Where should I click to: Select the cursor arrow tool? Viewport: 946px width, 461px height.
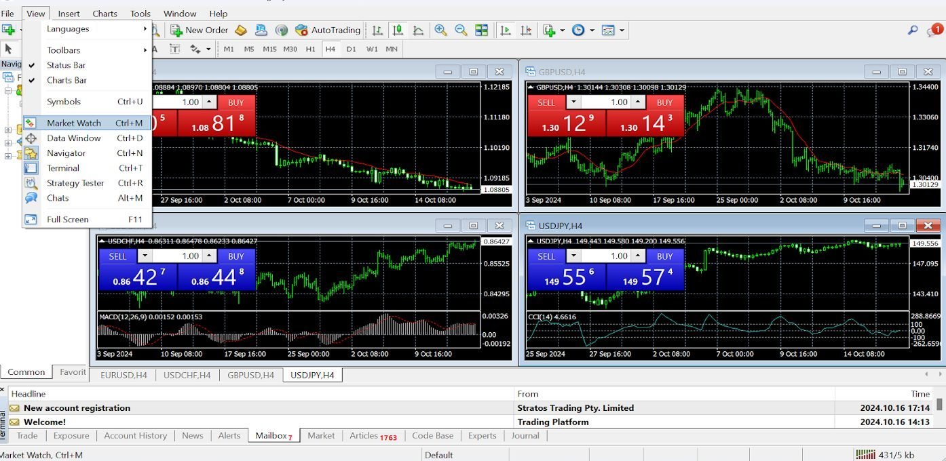pos(9,49)
